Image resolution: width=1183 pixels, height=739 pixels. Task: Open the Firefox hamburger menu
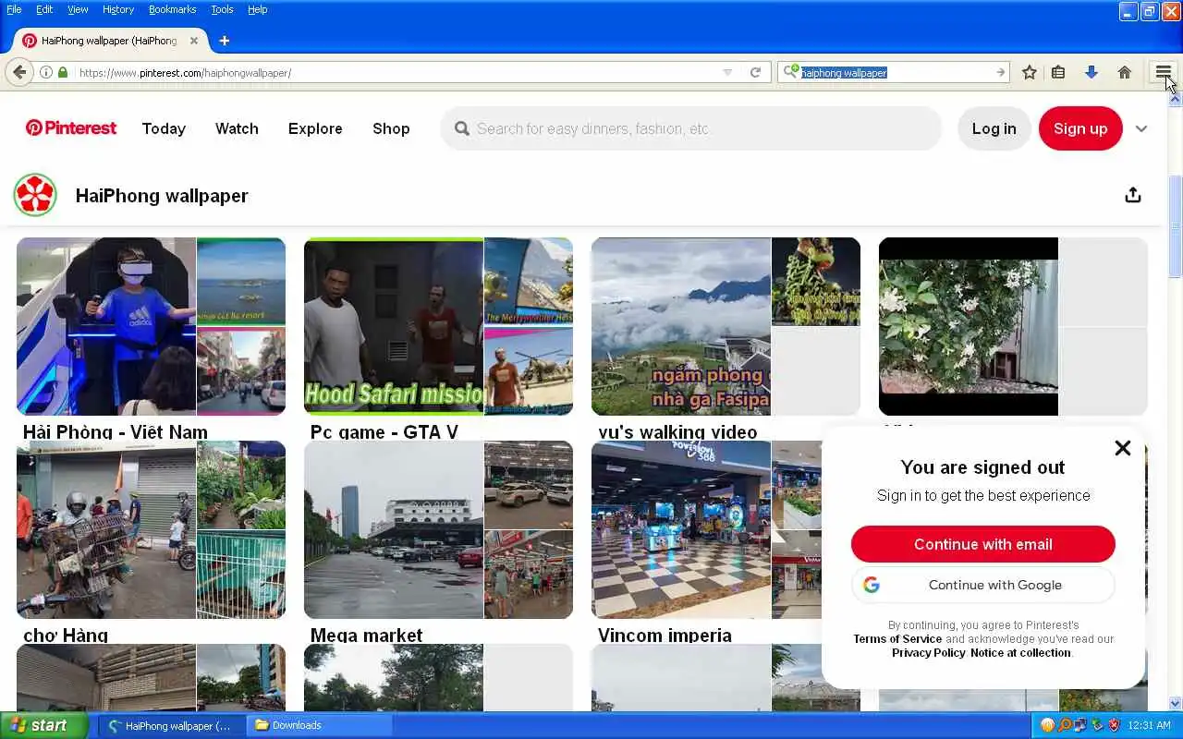tap(1163, 72)
